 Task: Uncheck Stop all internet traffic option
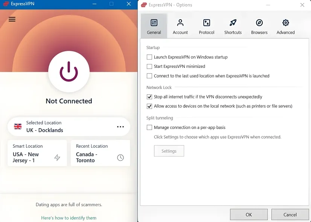[x=149, y=97]
